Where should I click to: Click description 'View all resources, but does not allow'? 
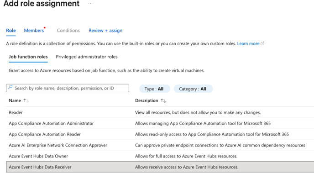click(x=198, y=113)
